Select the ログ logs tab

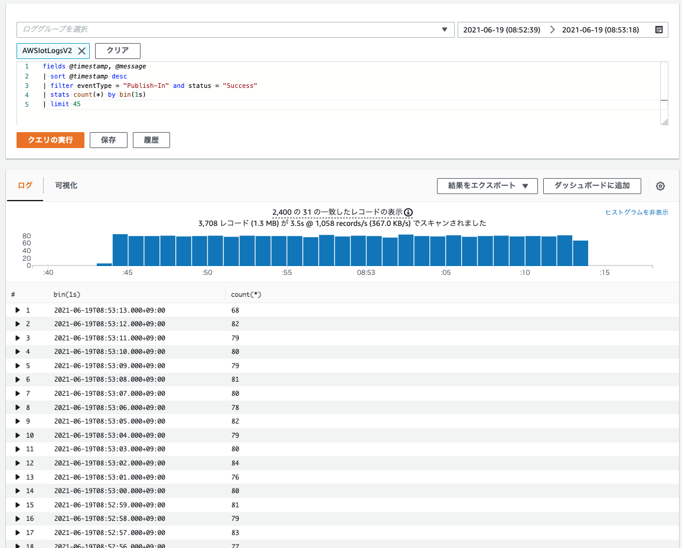(x=25, y=185)
